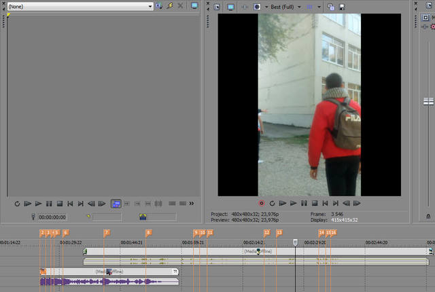Select timeline marker 8
Screen dimensions: 435x292
(148, 233)
